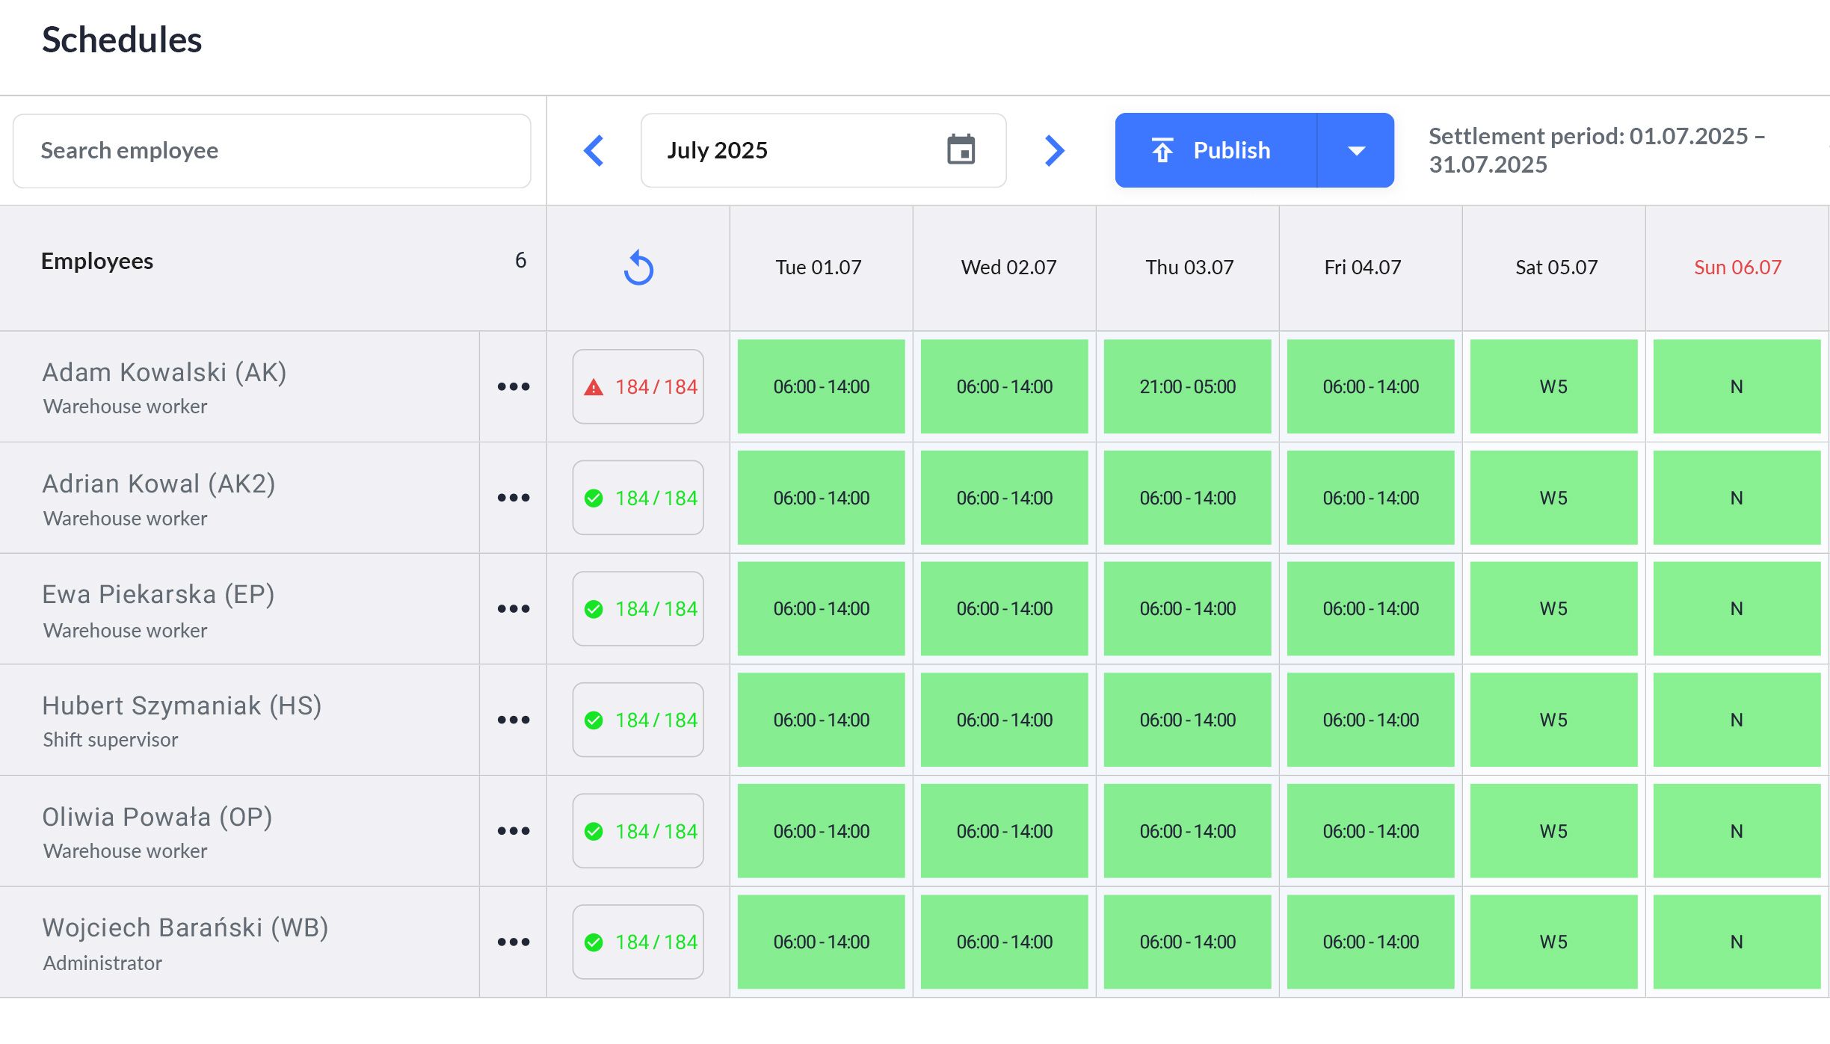Viewport: 1830px width, 1044px height.
Task: Click the Publish button
Action: pos(1216,151)
